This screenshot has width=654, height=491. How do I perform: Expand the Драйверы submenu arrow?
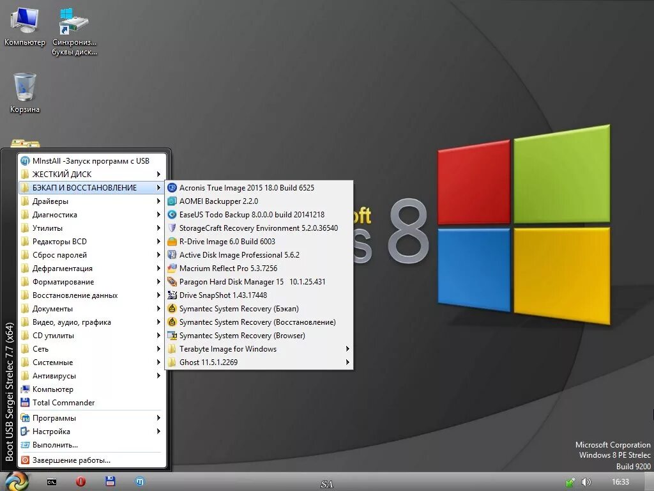158,201
